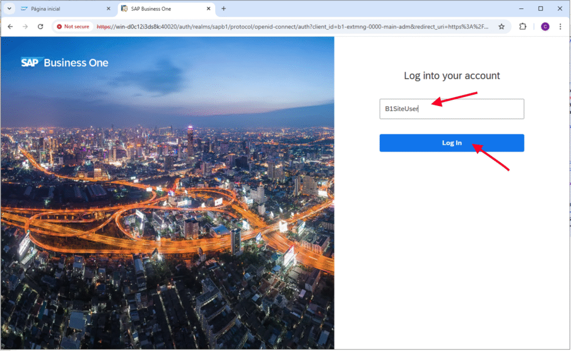This screenshot has width=571, height=351.
Task: Focus the B1SiteUser username field
Action: point(452,109)
